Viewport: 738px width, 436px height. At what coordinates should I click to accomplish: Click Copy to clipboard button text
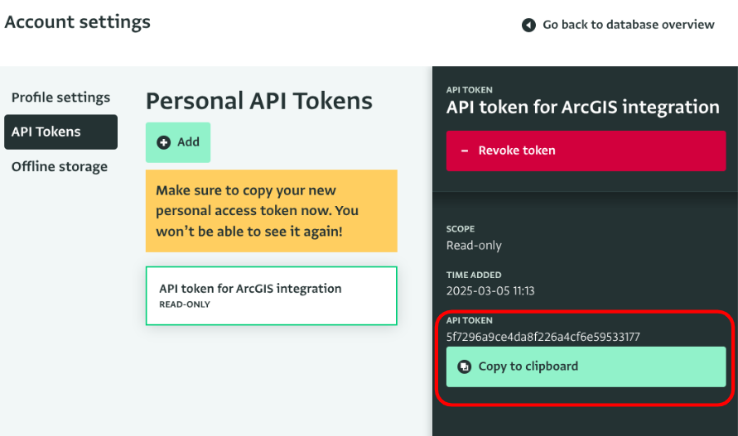pos(528,367)
